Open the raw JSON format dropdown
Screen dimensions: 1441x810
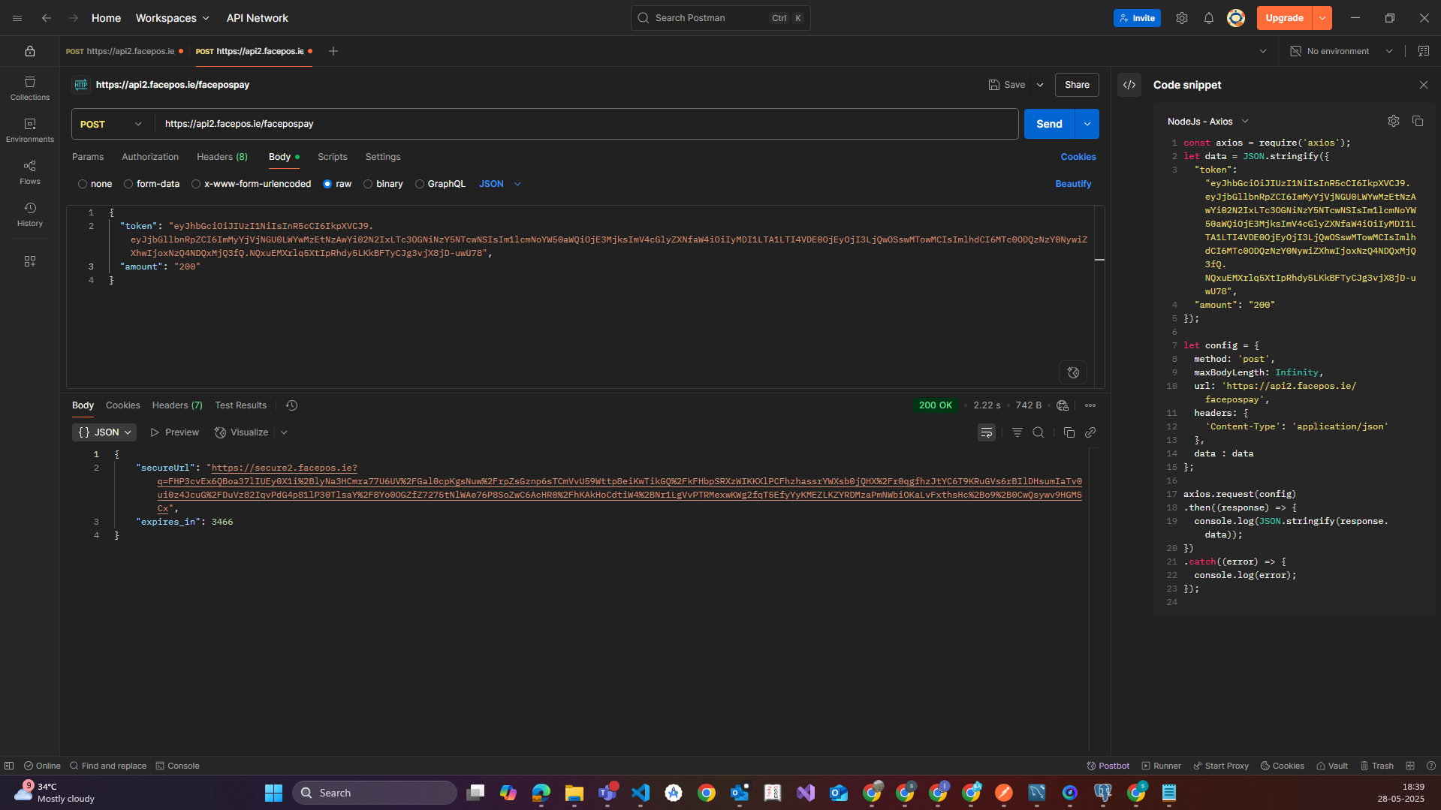tap(500, 184)
